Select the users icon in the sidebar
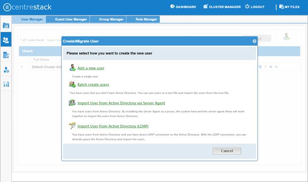308x182 pixels. [x=6, y=40]
